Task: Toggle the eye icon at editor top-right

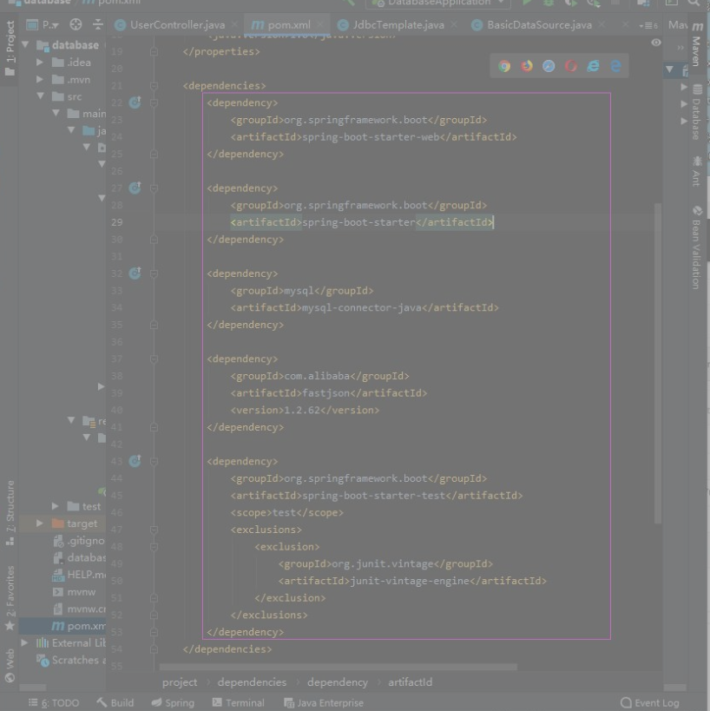Action: (x=655, y=43)
